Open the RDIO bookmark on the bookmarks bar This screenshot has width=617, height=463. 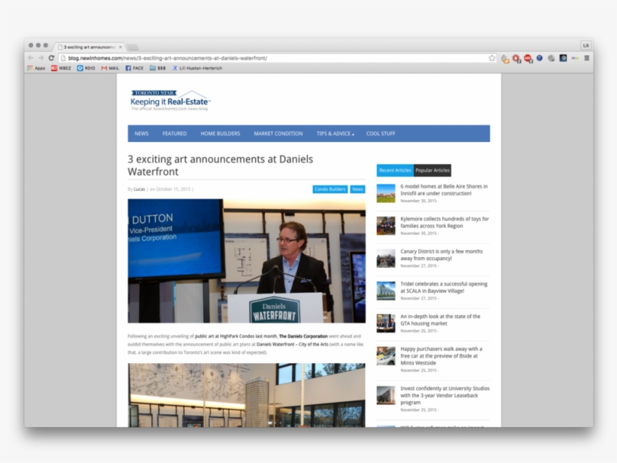coord(86,68)
